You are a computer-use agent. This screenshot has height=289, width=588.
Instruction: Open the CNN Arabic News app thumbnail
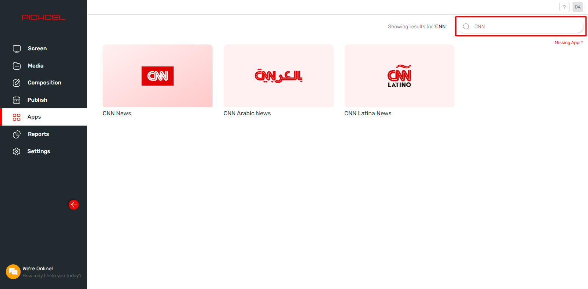pos(278,76)
